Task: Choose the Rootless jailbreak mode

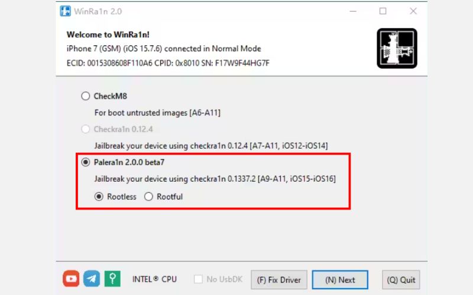Action: 99,196
